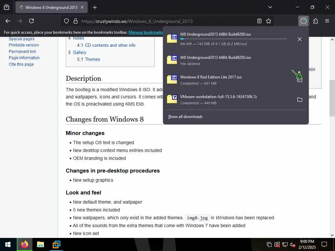The width and height of the screenshot is (335, 251).
Task: Open Windows notification center icon
Action: point(324,244)
